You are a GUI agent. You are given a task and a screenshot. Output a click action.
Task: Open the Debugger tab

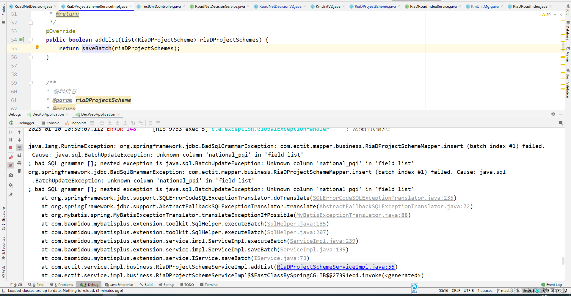(26, 123)
